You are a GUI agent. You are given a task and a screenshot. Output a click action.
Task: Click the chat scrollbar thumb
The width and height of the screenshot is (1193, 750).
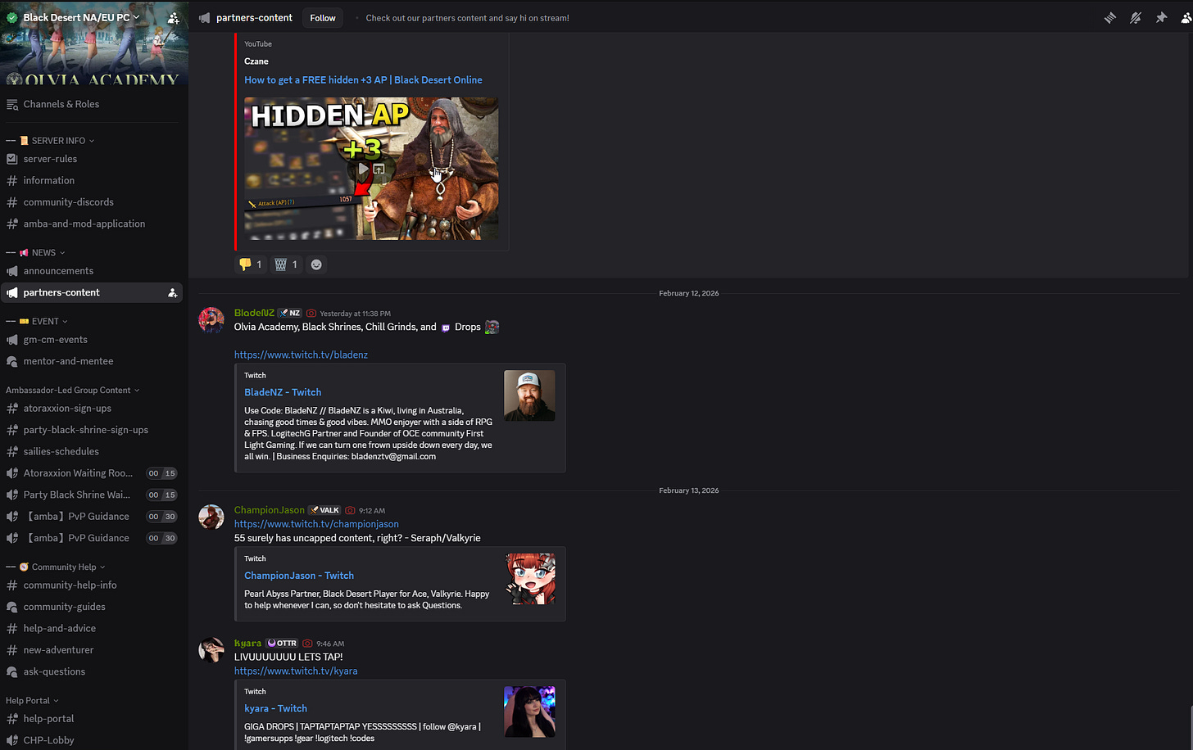pyautogui.click(x=1190, y=727)
